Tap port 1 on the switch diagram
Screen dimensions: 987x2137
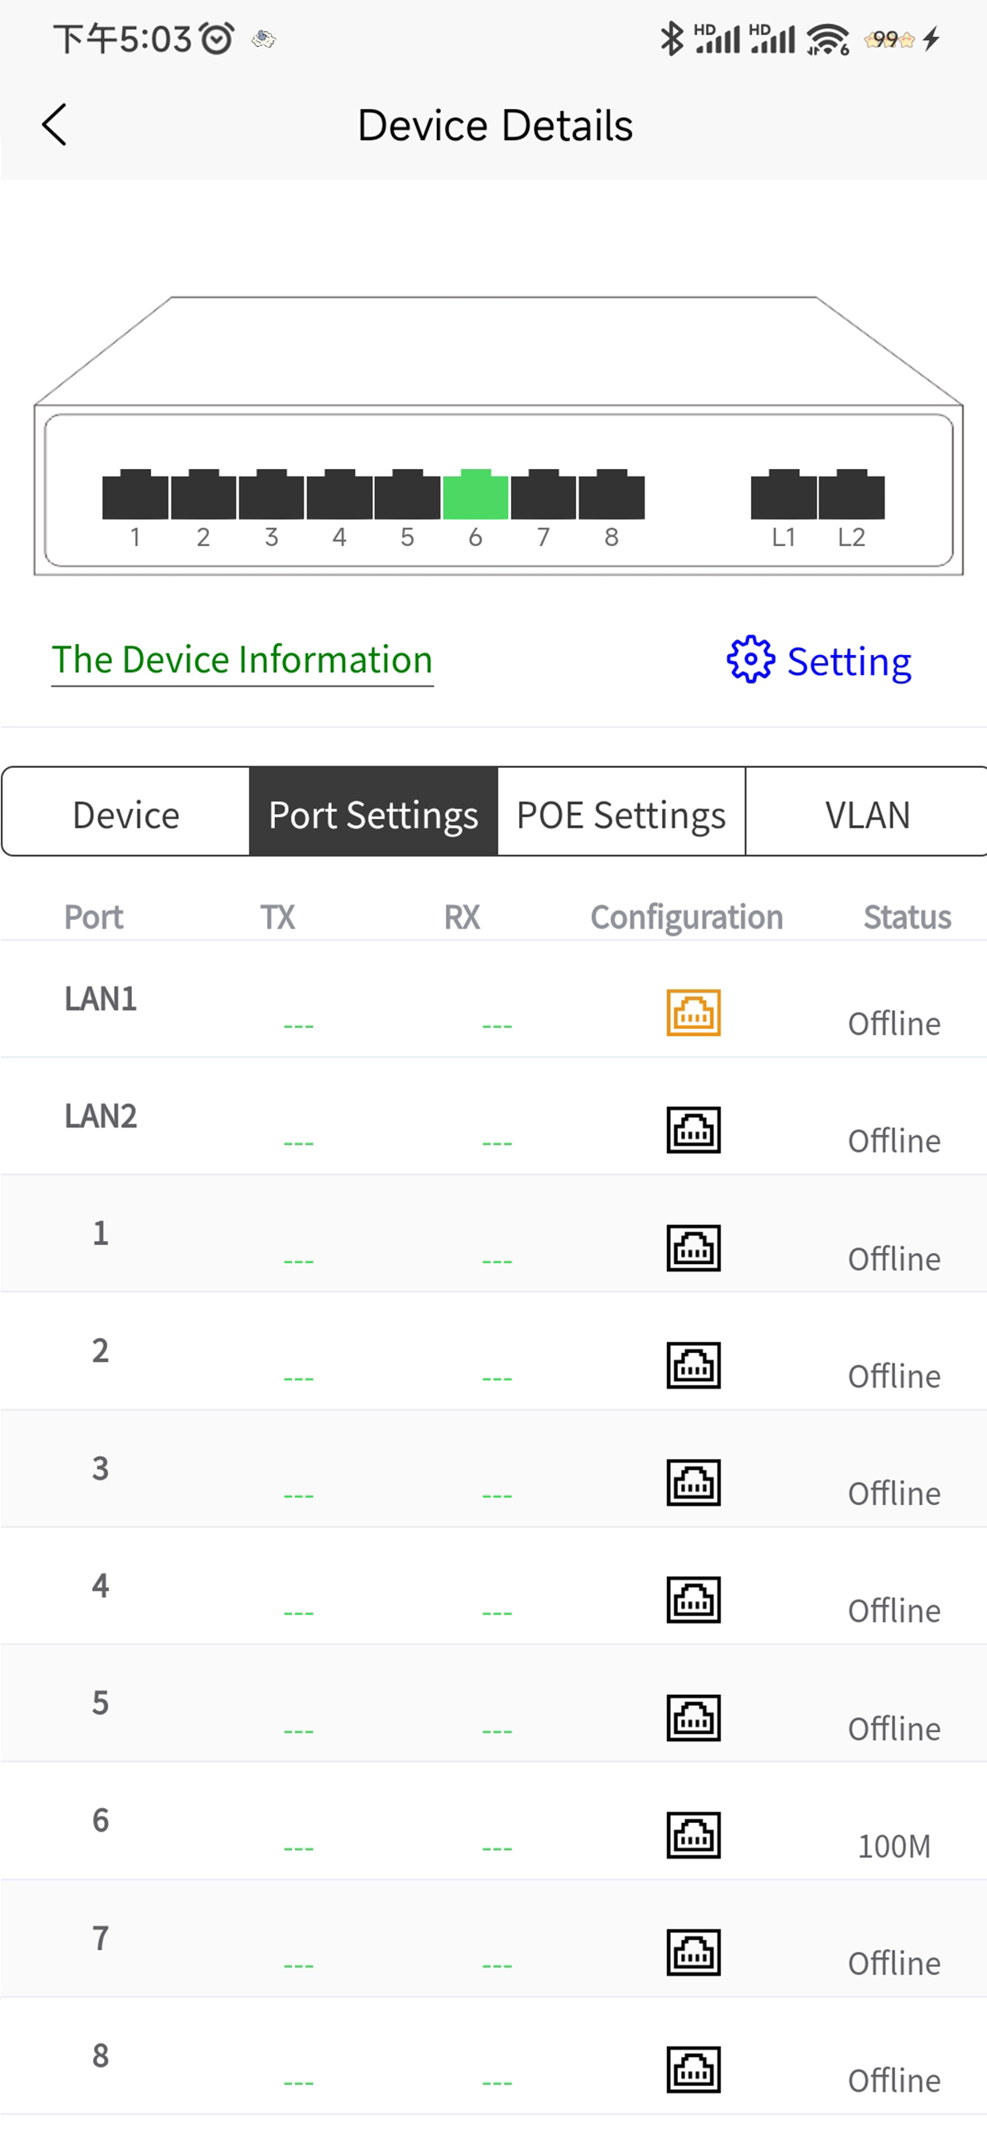click(135, 495)
